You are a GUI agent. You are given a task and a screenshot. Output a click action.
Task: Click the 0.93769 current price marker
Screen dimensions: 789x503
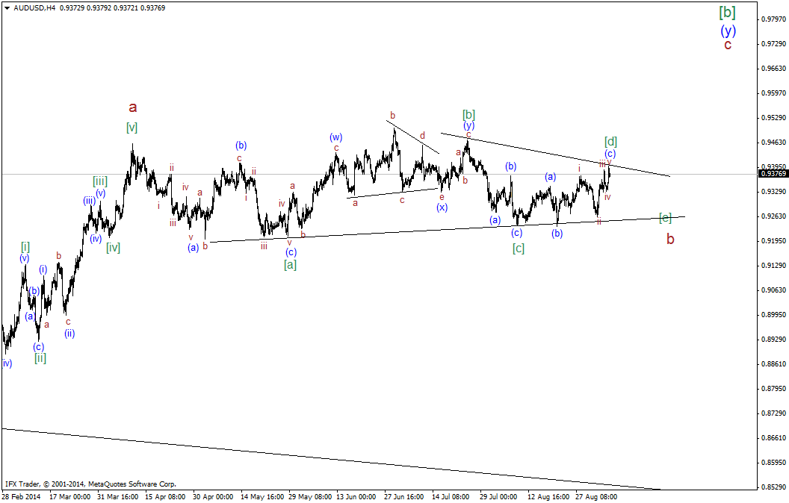coord(773,174)
